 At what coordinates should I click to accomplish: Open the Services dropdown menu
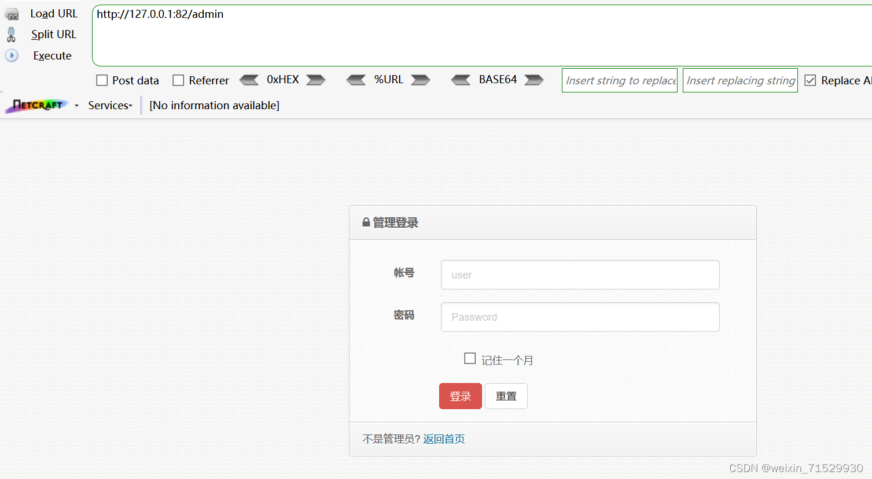tap(108, 105)
